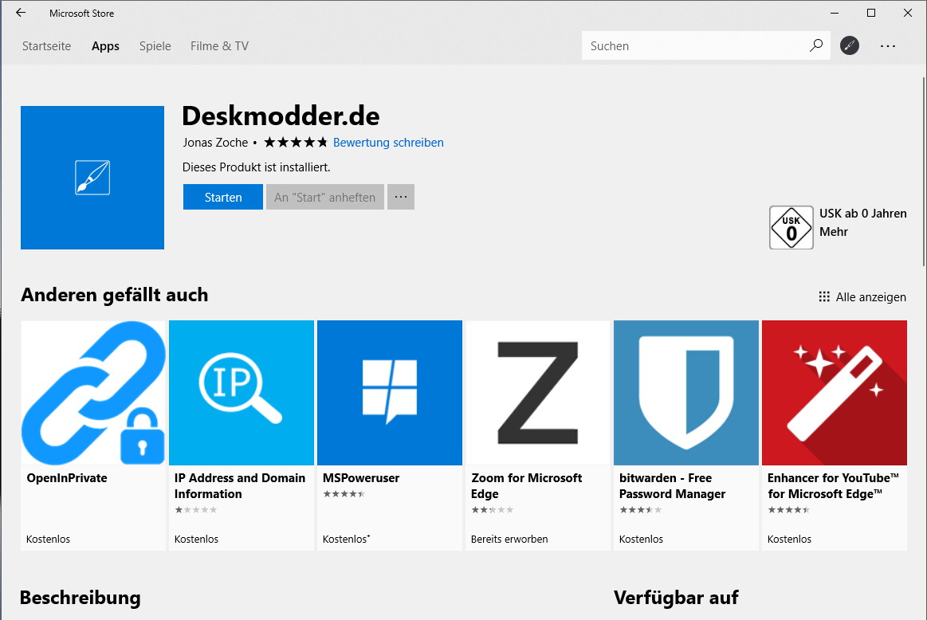
Task: Click the Anderen gefällt auch heading
Action: pyautogui.click(x=115, y=295)
